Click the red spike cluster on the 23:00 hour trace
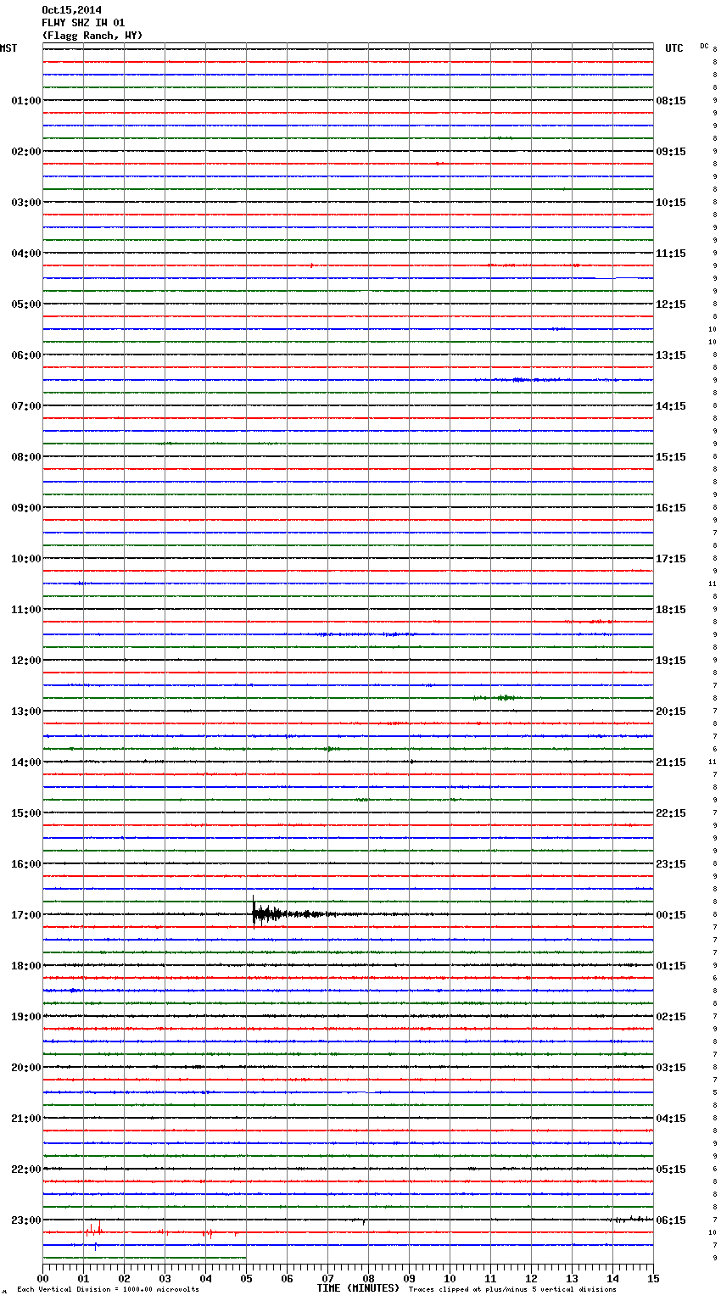Screen dimensions: 721x1301 tap(93, 1231)
